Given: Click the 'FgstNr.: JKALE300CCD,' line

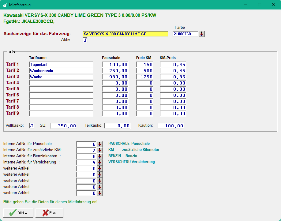Looking at the screenshot, I should (29, 21).
